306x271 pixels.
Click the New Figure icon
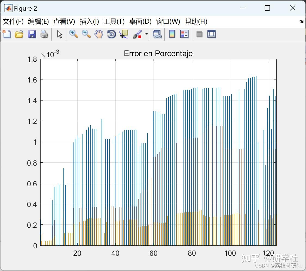pyautogui.click(x=7, y=34)
